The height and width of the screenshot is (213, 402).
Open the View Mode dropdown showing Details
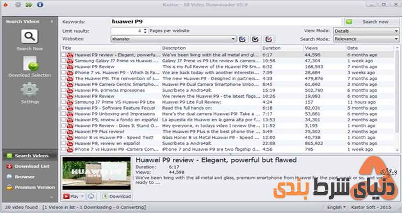coord(366,31)
